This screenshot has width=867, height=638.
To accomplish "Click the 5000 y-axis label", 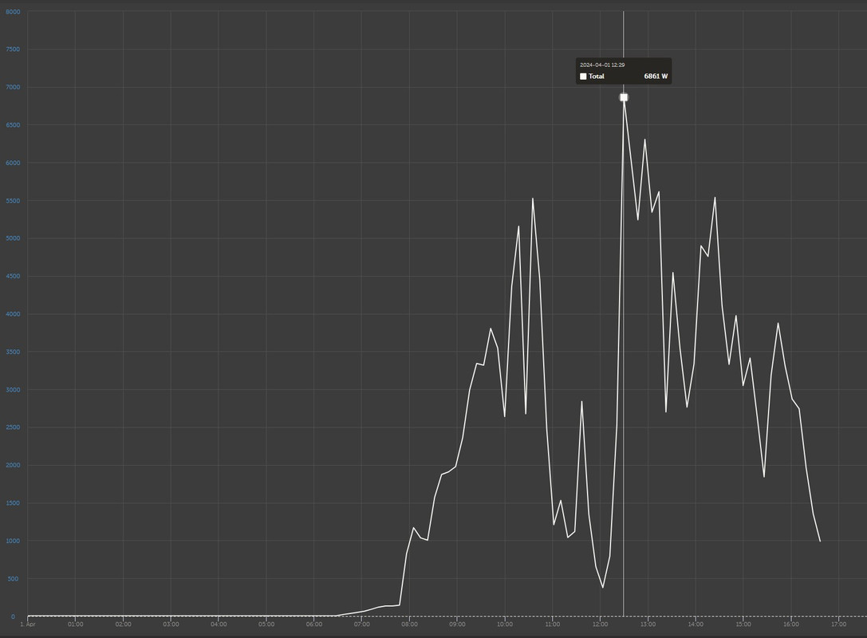I will 13,238.
